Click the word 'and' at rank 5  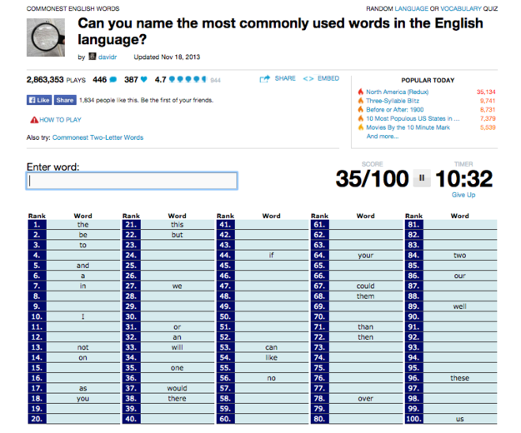tap(83, 266)
